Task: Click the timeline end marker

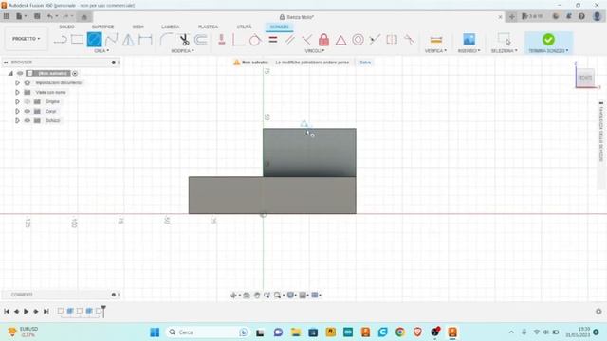Action: click(x=103, y=311)
